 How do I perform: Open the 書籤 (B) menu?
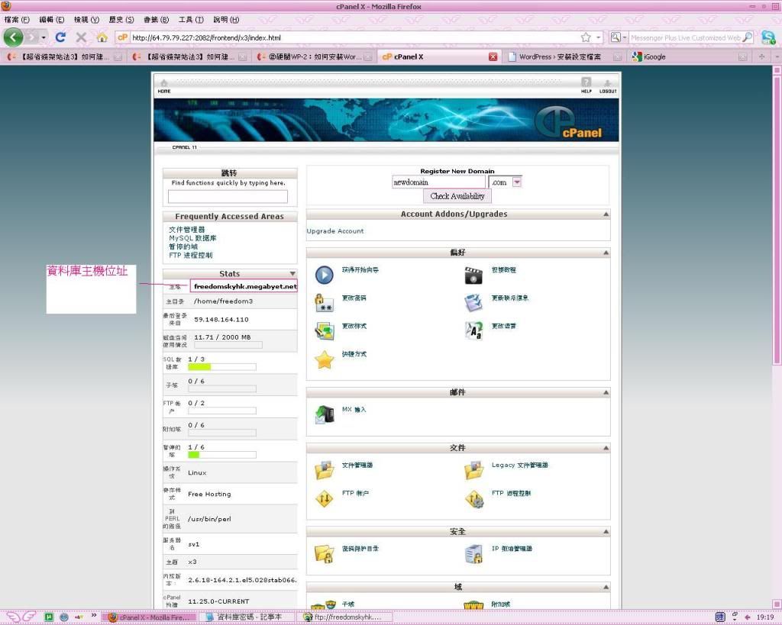[x=156, y=19]
